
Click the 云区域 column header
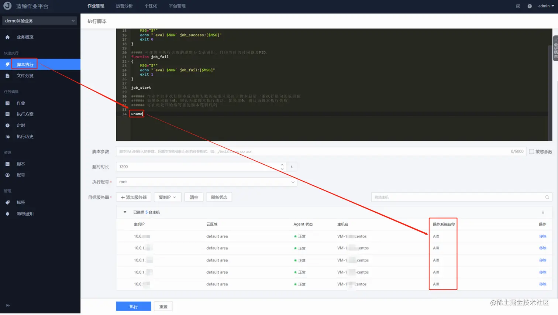[212, 224]
